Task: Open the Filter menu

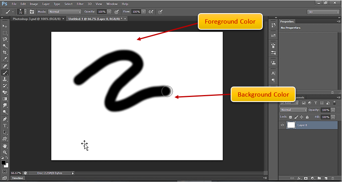Action: point(80,4)
